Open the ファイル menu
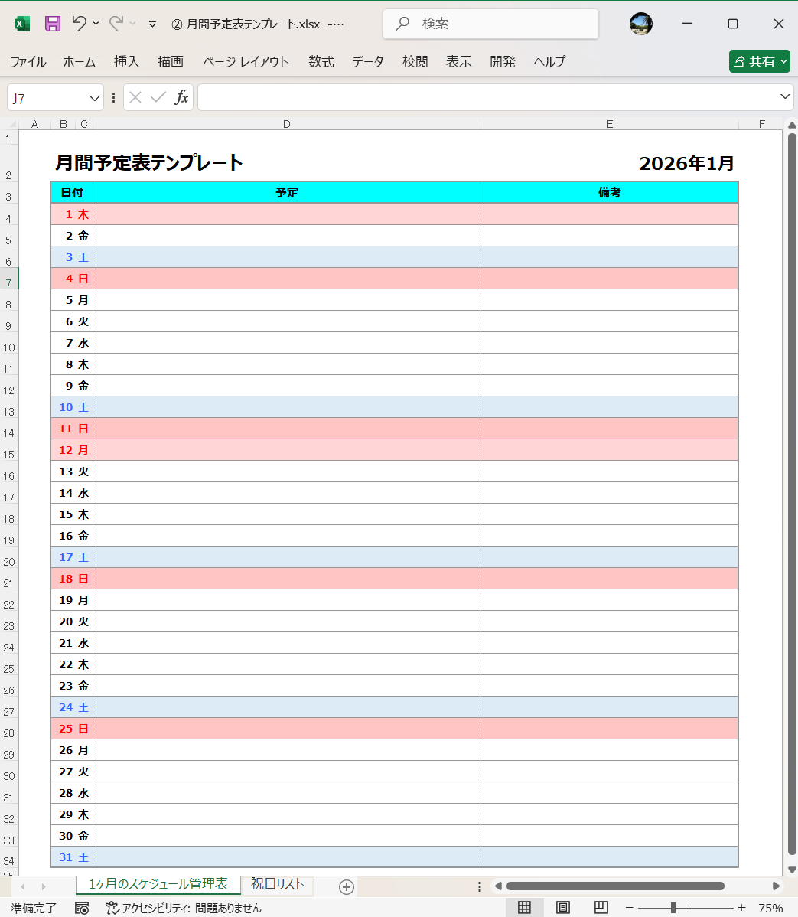The width and height of the screenshot is (798, 917). point(28,62)
